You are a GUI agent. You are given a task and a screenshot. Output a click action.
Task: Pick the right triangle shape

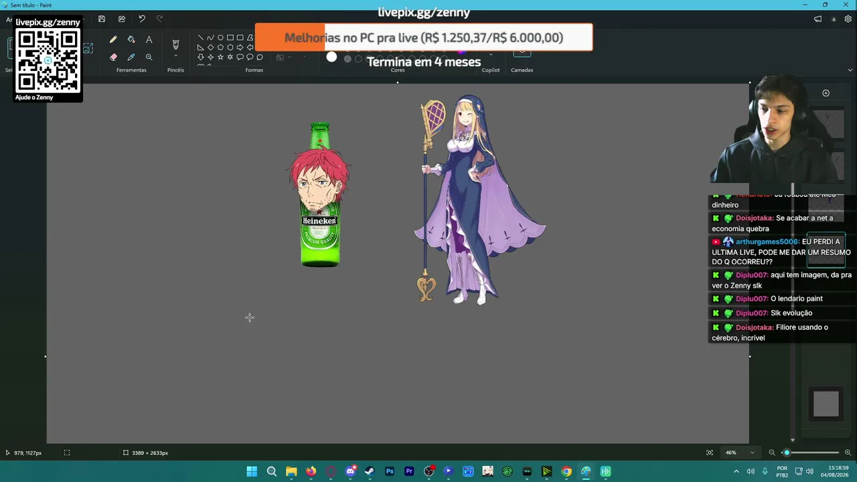pyautogui.click(x=200, y=48)
